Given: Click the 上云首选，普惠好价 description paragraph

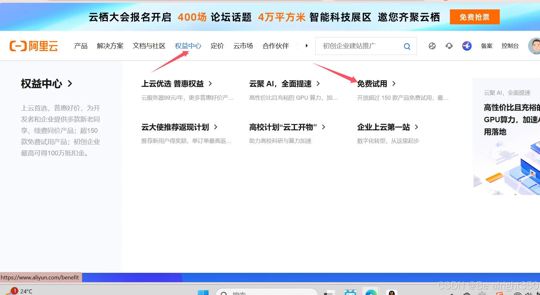Looking at the screenshot, I should click(x=60, y=130).
